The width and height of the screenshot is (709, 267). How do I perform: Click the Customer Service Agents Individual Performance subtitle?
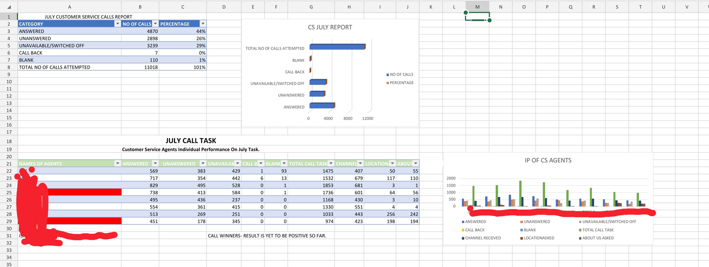(191, 150)
